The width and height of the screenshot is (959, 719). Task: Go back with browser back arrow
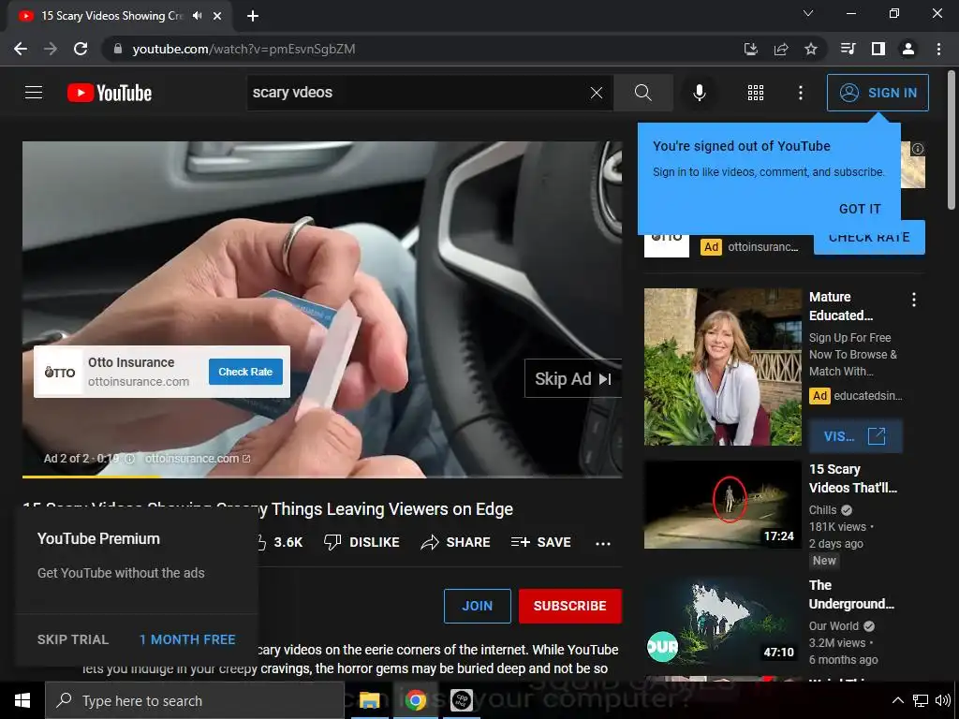coord(21,49)
